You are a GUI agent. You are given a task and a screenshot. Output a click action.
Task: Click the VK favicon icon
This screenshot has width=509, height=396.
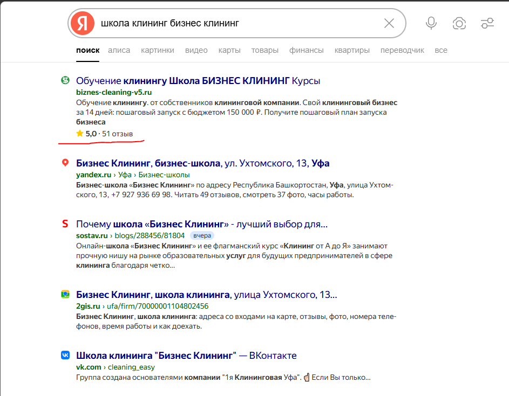tap(65, 356)
